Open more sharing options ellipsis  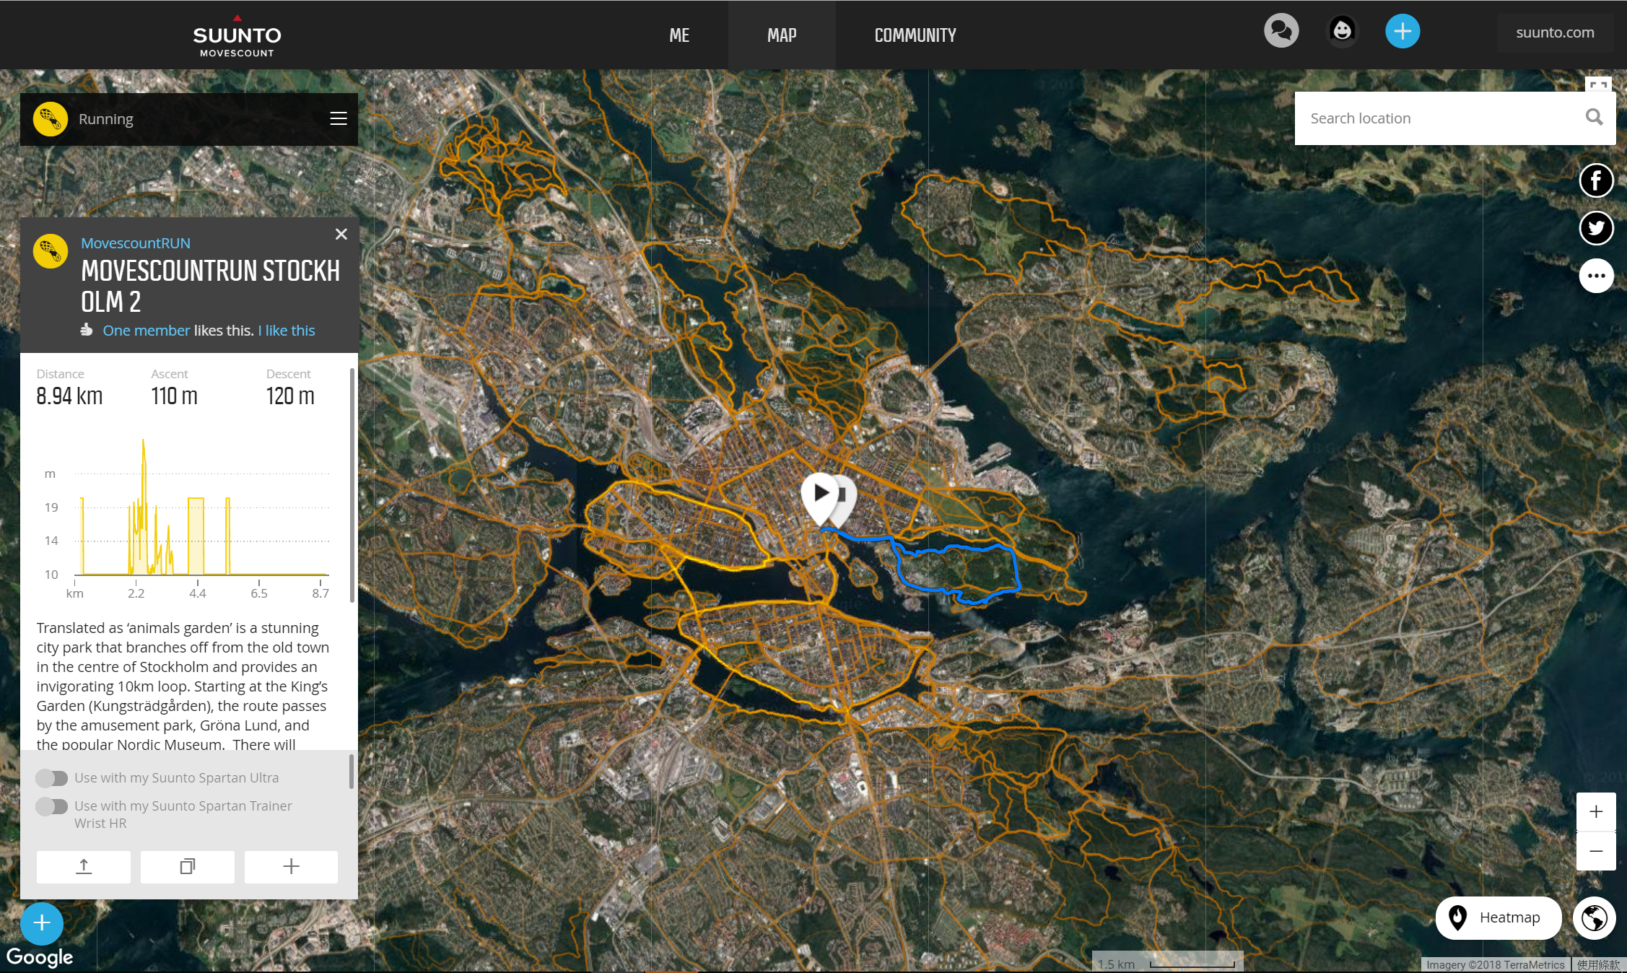click(x=1596, y=276)
